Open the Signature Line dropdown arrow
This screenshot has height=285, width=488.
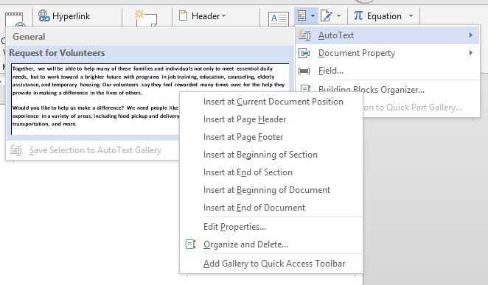[338, 15]
